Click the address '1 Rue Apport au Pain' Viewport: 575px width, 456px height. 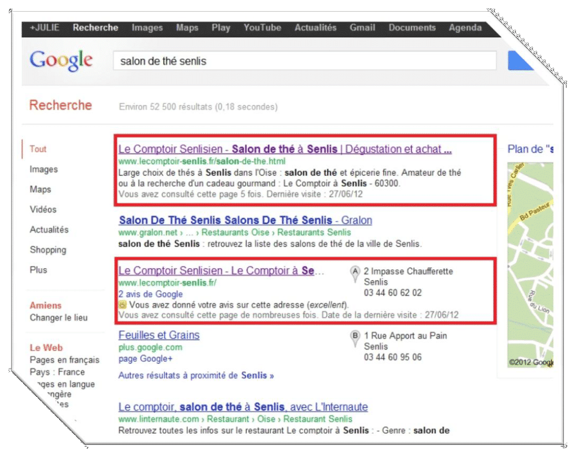click(405, 336)
